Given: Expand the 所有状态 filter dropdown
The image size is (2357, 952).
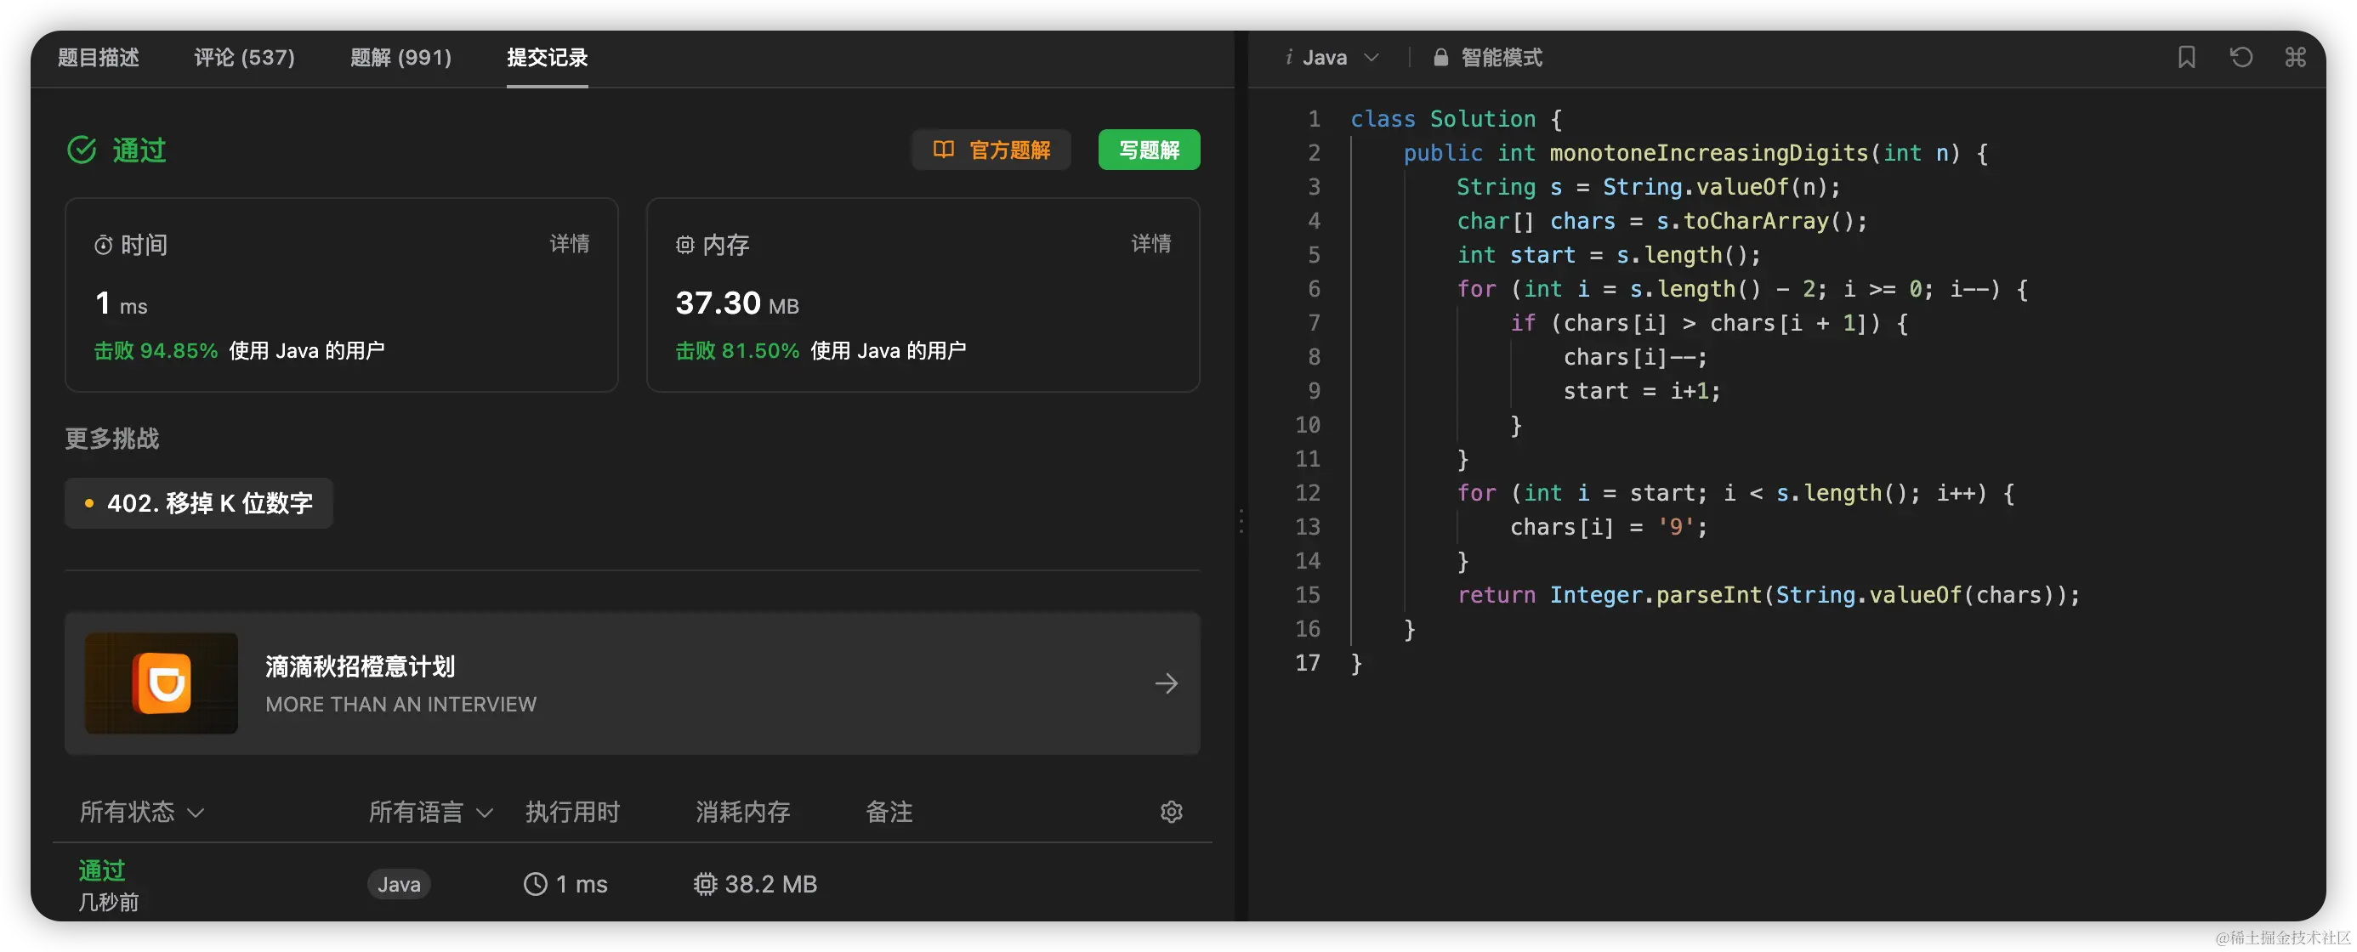Looking at the screenshot, I should [141, 811].
